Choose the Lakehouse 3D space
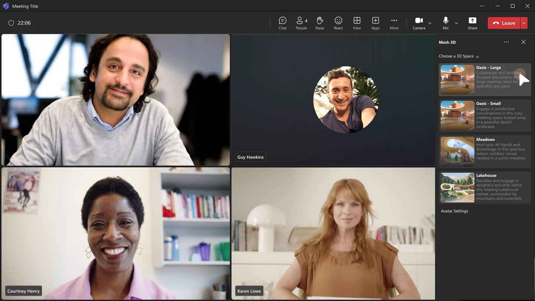535x301 pixels. [x=485, y=188]
